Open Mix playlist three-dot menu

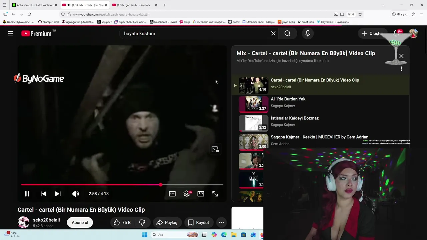(x=401, y=69)
